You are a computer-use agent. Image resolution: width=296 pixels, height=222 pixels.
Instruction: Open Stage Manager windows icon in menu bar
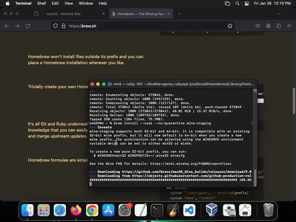(x=227, y=3)
